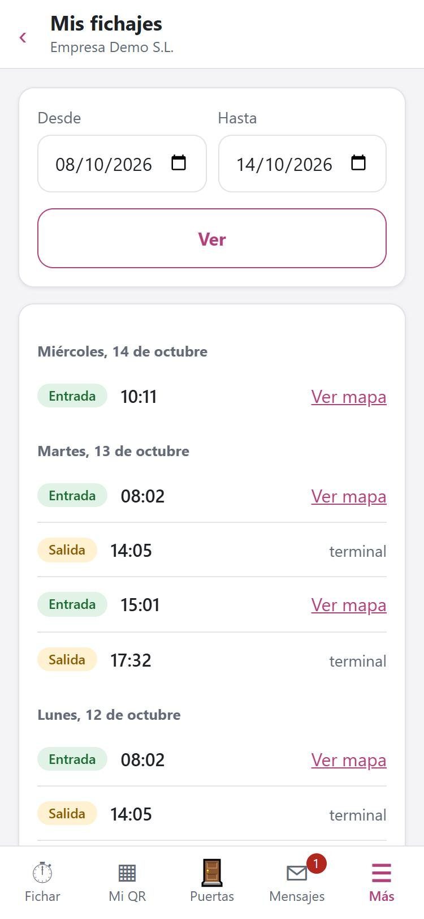Click the Hasta date field 14/10/2026
The height and width of the screenshot is (919, 424).
(302, 164)
